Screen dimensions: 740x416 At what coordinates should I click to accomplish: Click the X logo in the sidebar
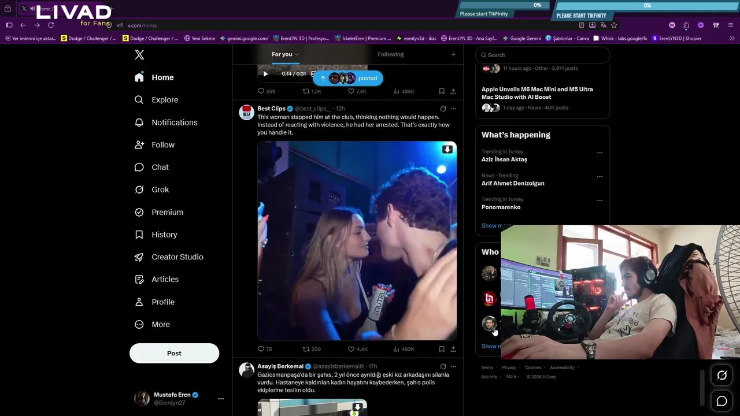click(x=139, y=55)
